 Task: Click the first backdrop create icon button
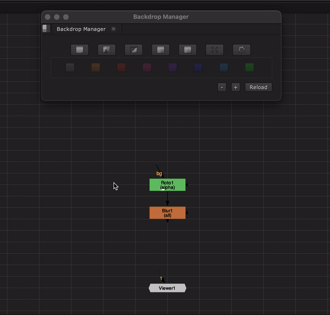pyautogui.click(x=80, y=50)
